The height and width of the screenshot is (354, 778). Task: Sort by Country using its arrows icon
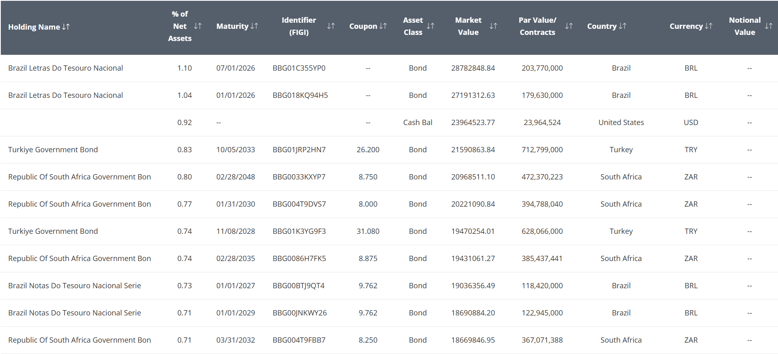coord(622,26)
